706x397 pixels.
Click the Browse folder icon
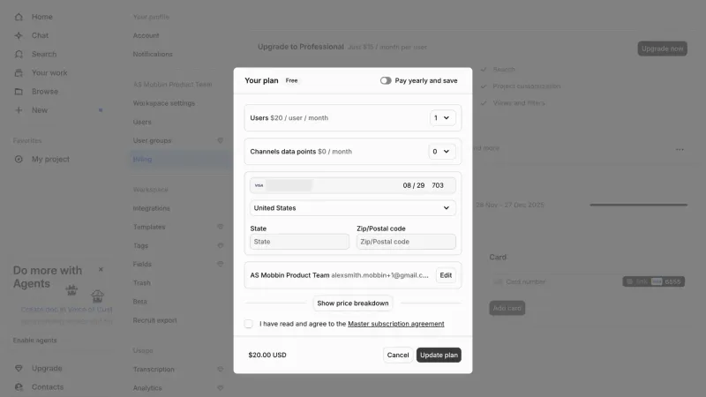[x=19, y=92]
